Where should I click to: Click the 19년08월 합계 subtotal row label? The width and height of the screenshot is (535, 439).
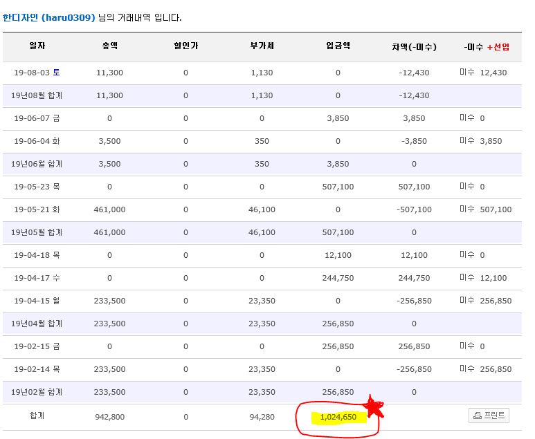(37, 95)
